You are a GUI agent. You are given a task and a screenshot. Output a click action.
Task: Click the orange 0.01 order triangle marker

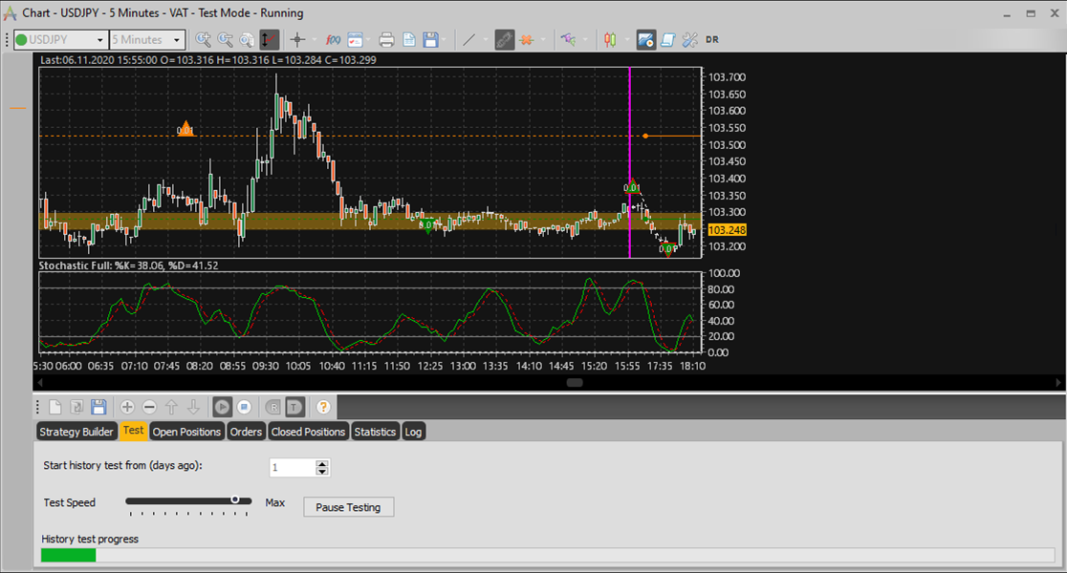[185, 129]
